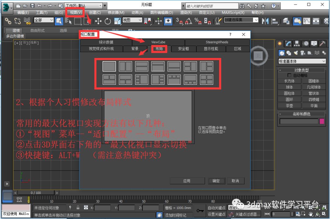Open the 全部 selection filter dropdown
The height and width of the screenshot is (219, 330).
(44, 20)
